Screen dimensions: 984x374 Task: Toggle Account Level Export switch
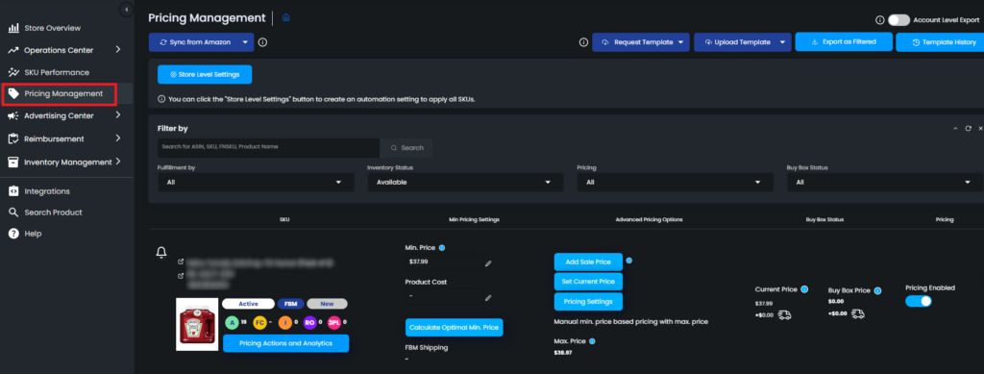pyautogui.click(x=898, y=20)
